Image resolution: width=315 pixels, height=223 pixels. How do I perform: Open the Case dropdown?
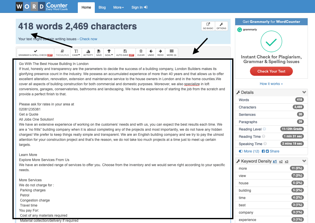pyautogui.click(x=76, y=53)
